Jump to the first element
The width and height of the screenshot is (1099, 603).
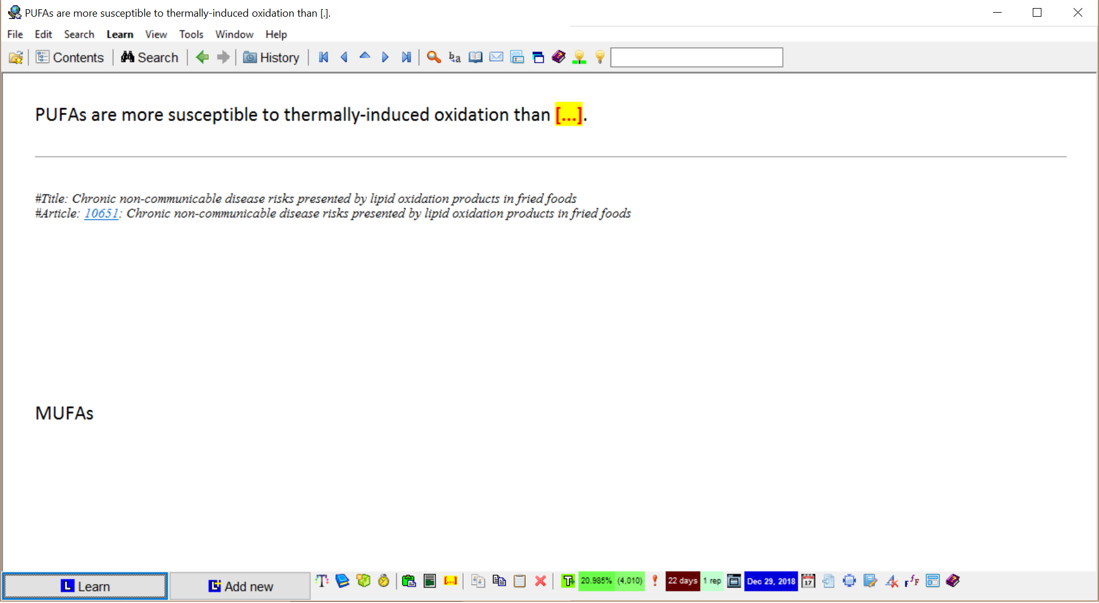[x=324, y=58]
